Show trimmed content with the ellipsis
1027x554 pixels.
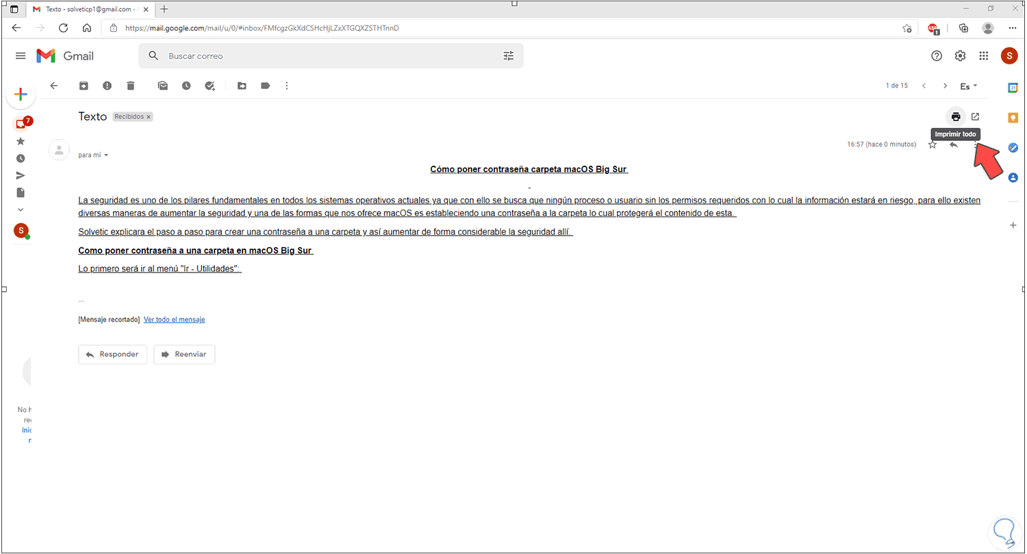81,301
